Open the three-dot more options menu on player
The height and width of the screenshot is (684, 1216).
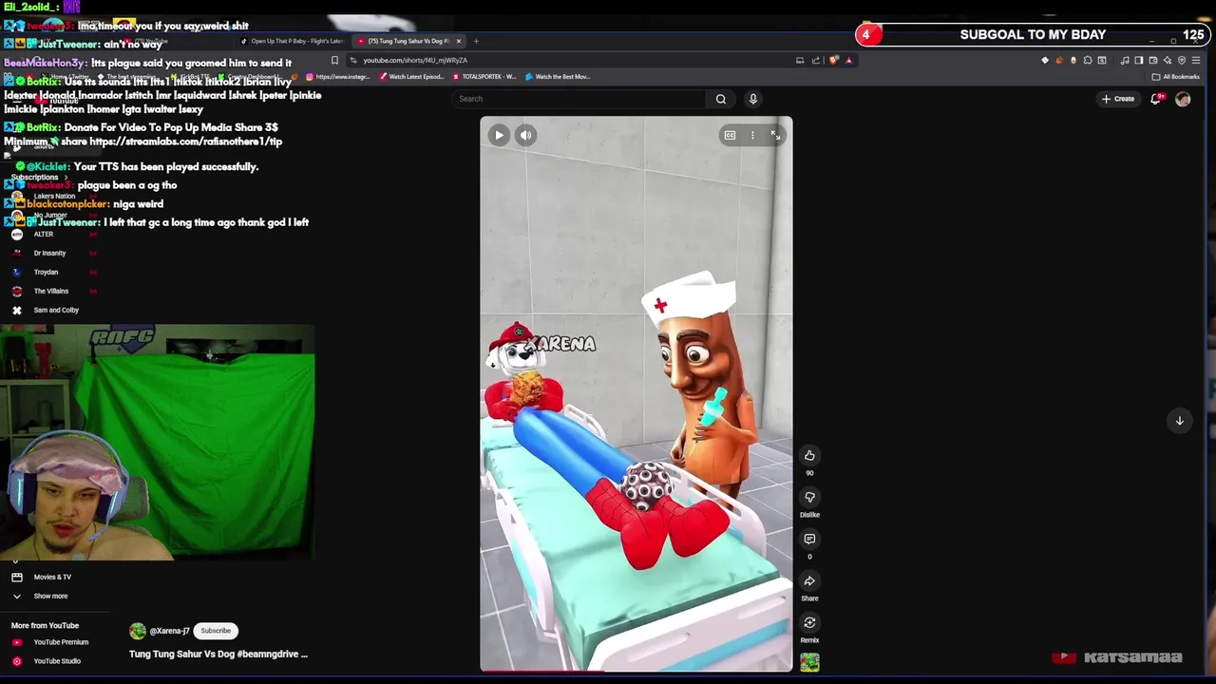(752, 135)
